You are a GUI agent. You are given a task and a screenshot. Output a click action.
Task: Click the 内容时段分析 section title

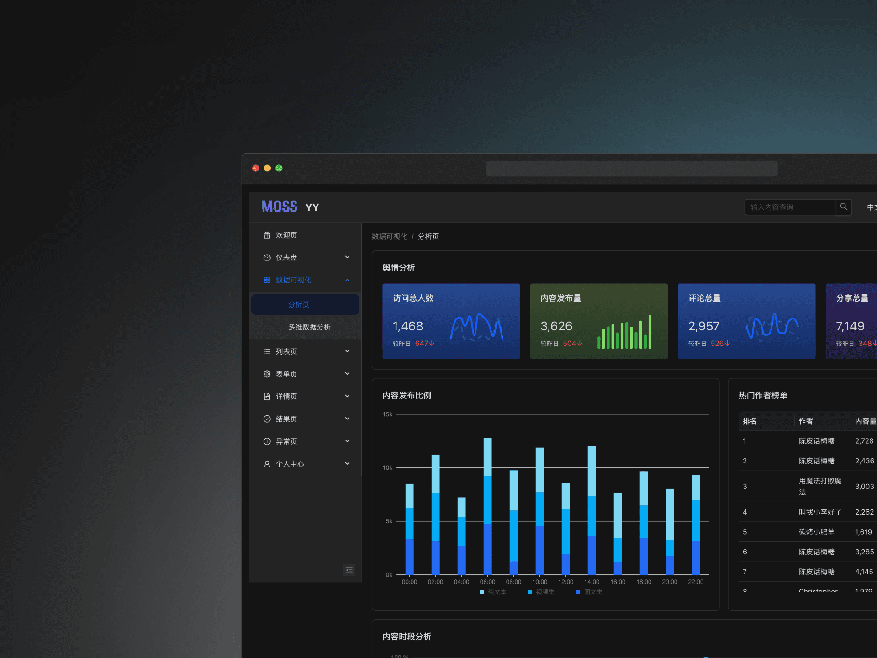tap(407, 637)
